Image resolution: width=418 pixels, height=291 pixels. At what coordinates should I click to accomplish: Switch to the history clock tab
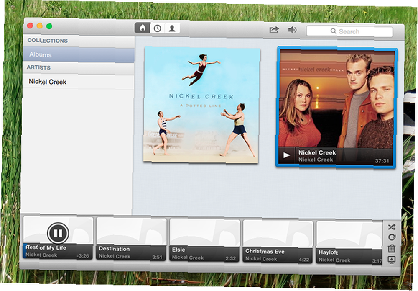[x=158, y=28]
